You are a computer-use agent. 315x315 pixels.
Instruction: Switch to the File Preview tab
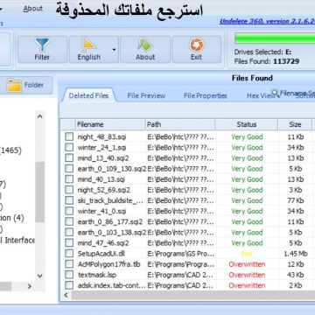[x=146, y=95]
